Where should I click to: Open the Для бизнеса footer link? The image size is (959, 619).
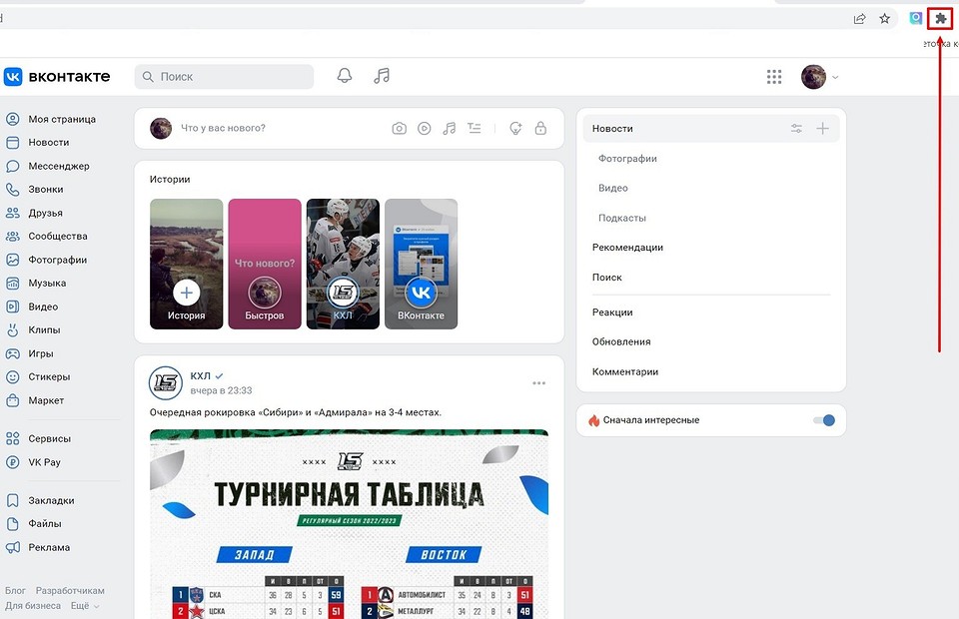click(33, 606)
